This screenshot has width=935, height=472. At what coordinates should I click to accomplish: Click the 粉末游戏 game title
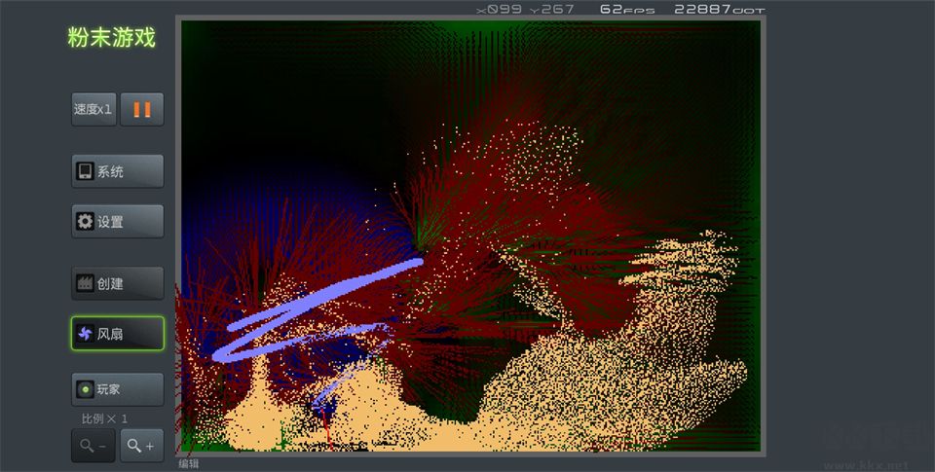click(111, 37)
